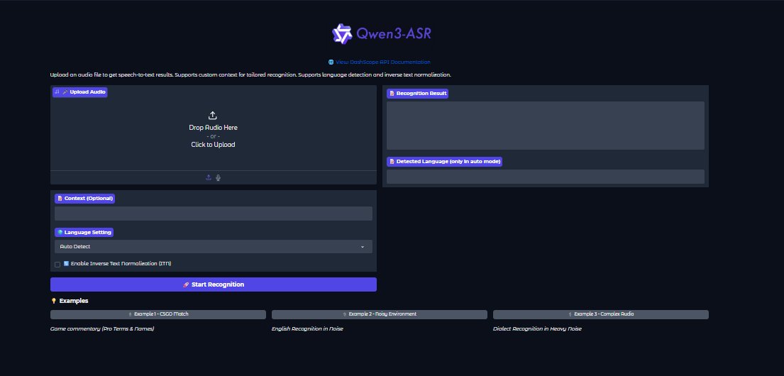
Task: Click the Detected Language (only in auto mode) label
Action: click(x=444, y=162)
